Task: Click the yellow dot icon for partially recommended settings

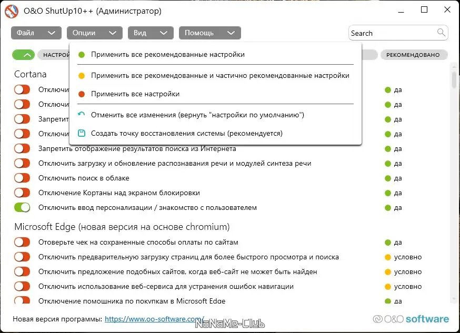Action: click(x=81, y=75)
